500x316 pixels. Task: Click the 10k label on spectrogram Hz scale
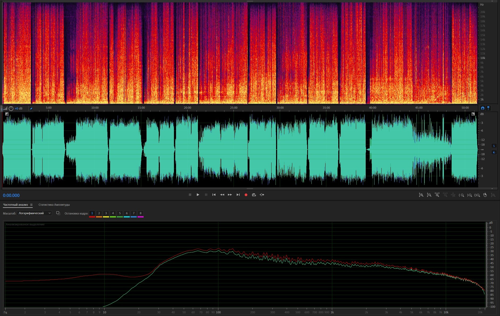pos(483,58)
